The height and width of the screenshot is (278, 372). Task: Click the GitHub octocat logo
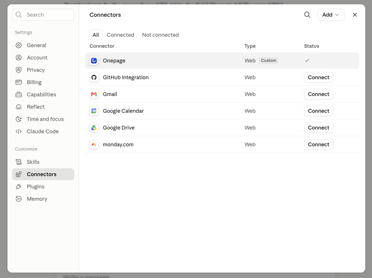[94, 77]
